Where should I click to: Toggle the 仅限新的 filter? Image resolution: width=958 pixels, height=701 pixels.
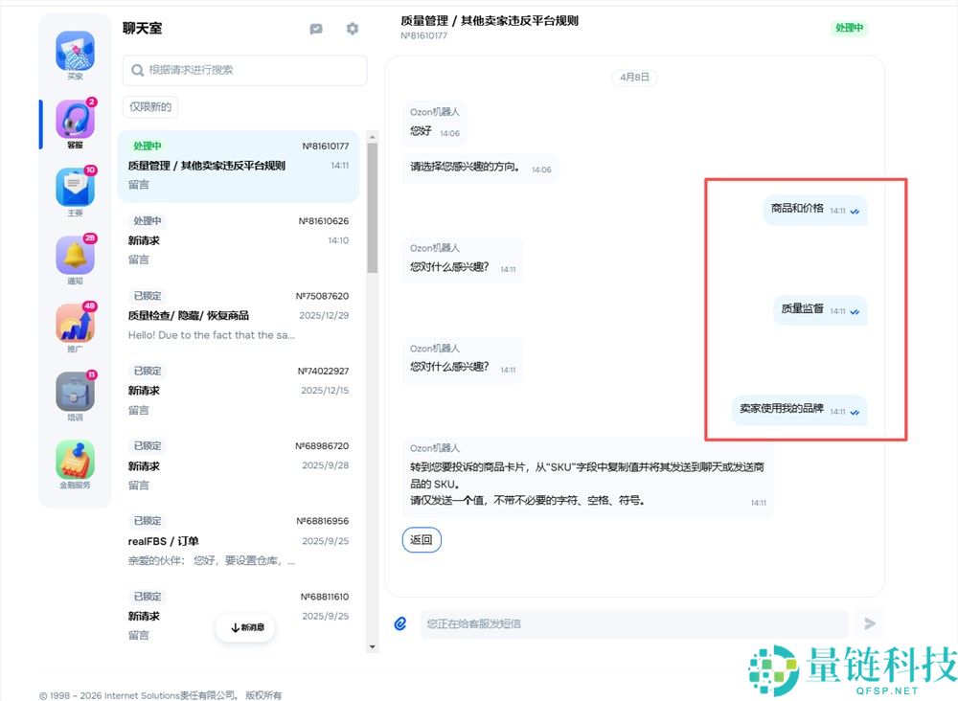point(149,106)
